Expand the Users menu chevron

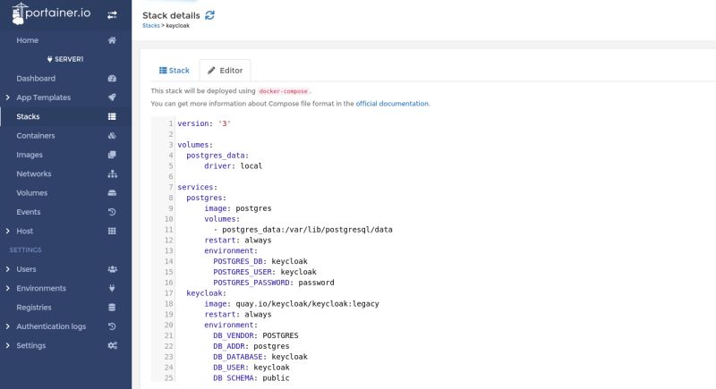pos(8,269)
